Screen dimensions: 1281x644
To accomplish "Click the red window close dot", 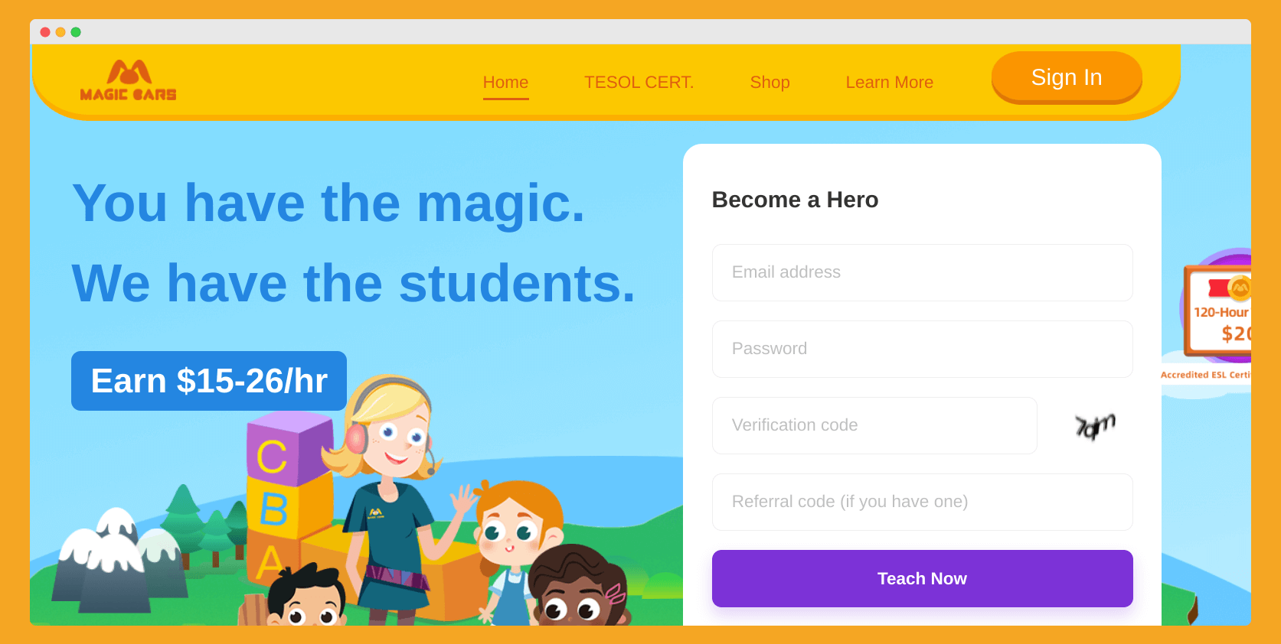I will tap(45, 32).
